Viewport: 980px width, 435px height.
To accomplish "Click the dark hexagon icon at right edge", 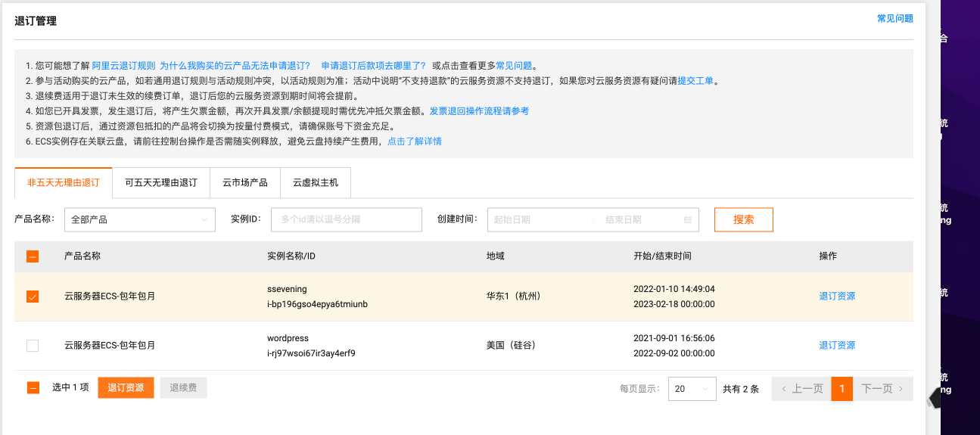I will 936,397.
